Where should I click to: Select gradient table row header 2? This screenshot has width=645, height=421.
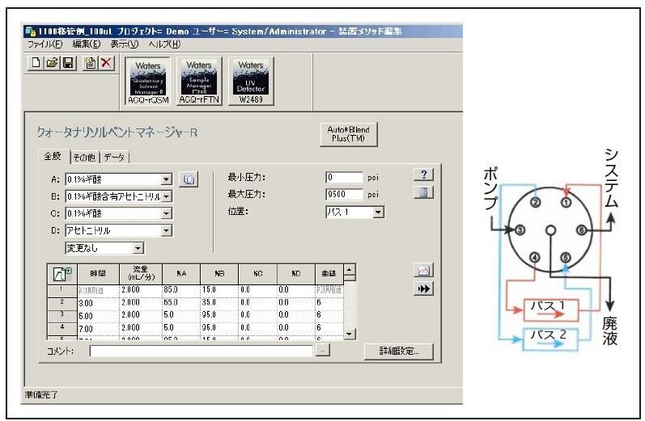[62, 303]
